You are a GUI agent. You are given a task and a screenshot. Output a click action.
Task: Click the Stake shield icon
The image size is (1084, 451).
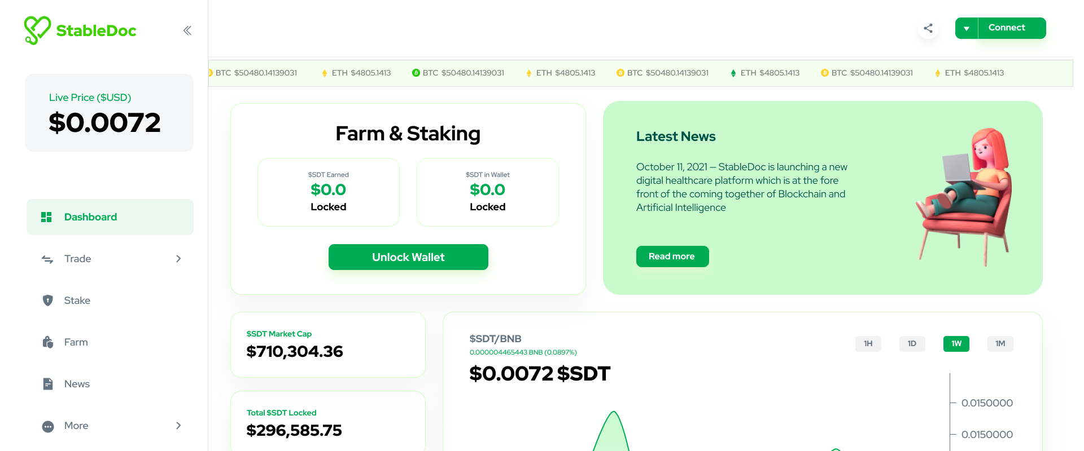coord(48,300)
